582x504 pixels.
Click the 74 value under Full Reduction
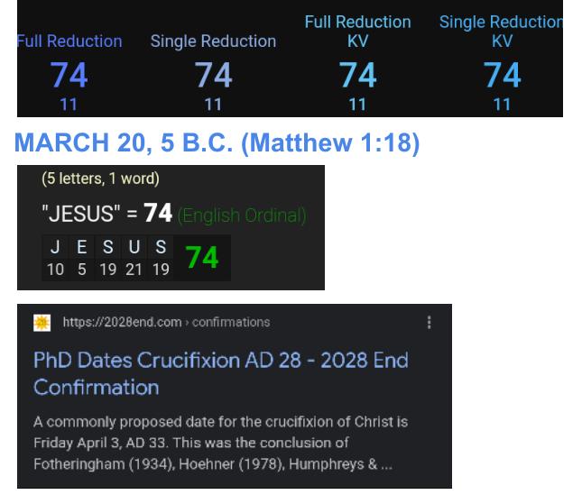click(x=69, y=75)
